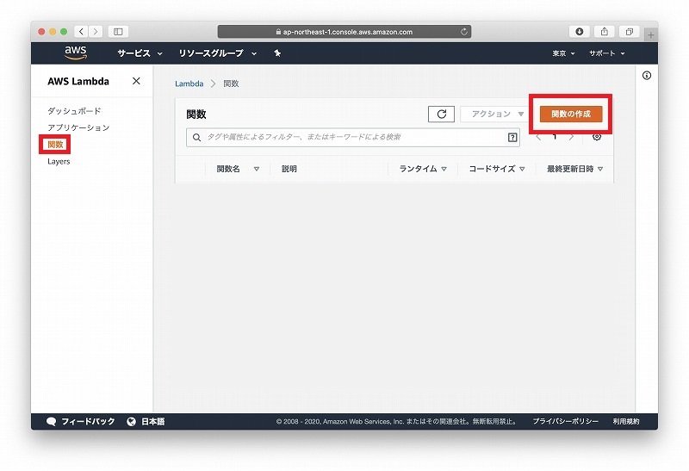Click 日本語 language selector
689x471 pixels.
[153, 421]
